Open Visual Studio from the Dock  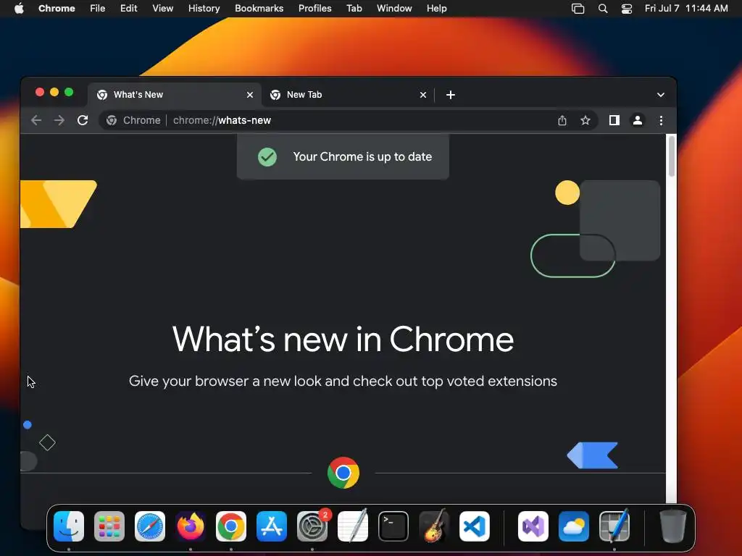point(533,526)
